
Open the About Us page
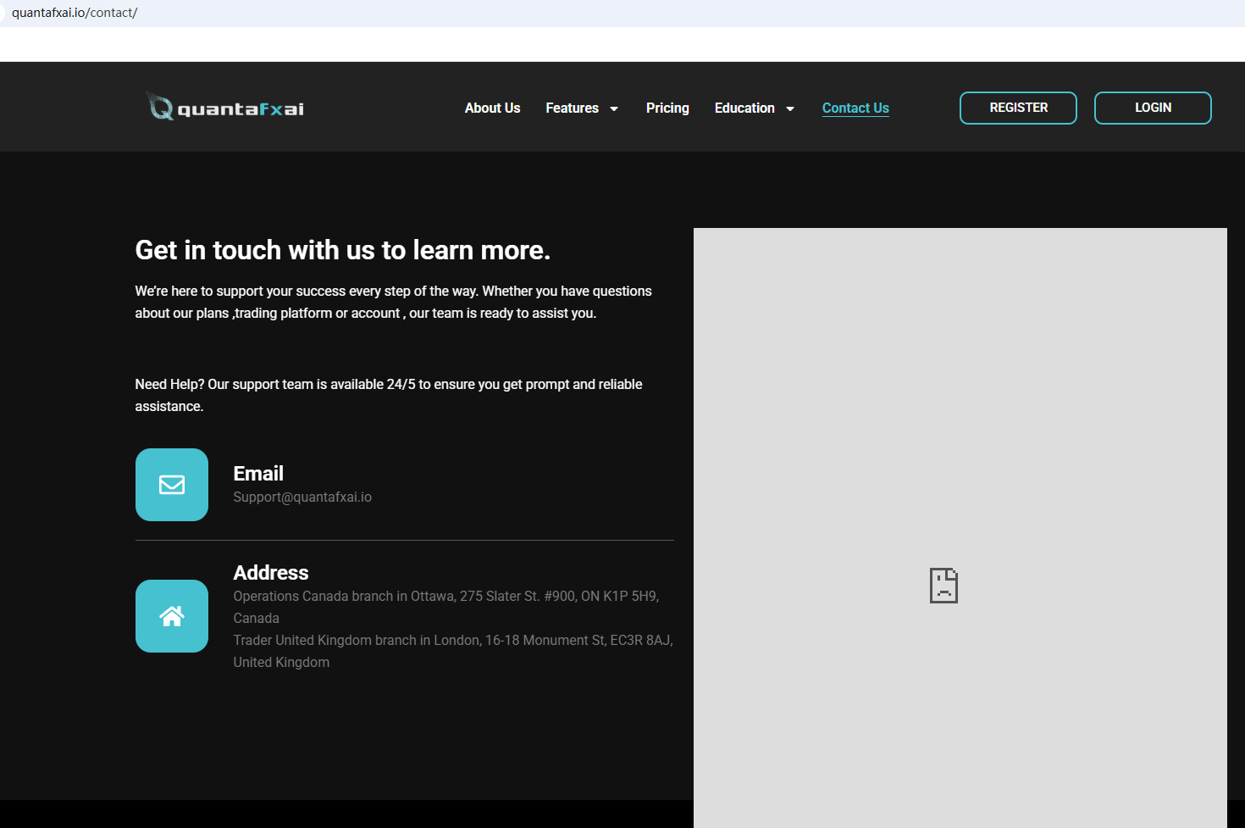pyautogui.click(x=492, y=108)
